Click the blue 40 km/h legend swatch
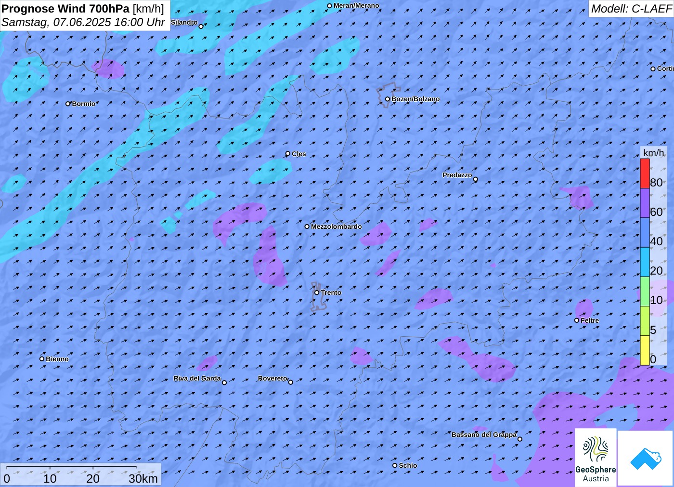Image resolution: width=674 pixels, height=487 pixels. [x=645, y=233]
